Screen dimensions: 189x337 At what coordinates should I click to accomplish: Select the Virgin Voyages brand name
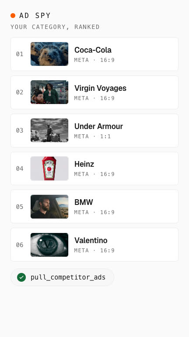(100, 88)
